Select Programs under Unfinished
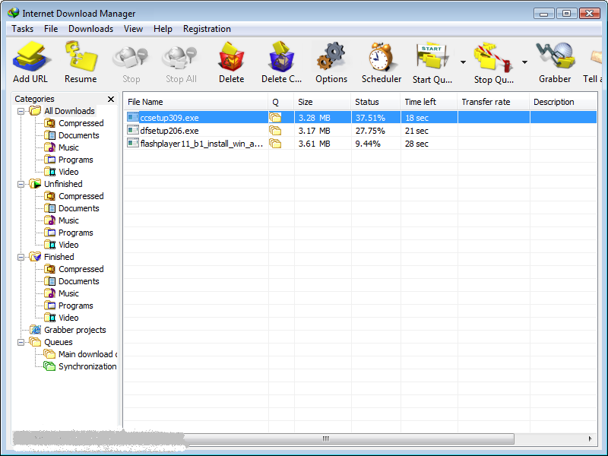This screenshot has height=456, width=608. 75,233
